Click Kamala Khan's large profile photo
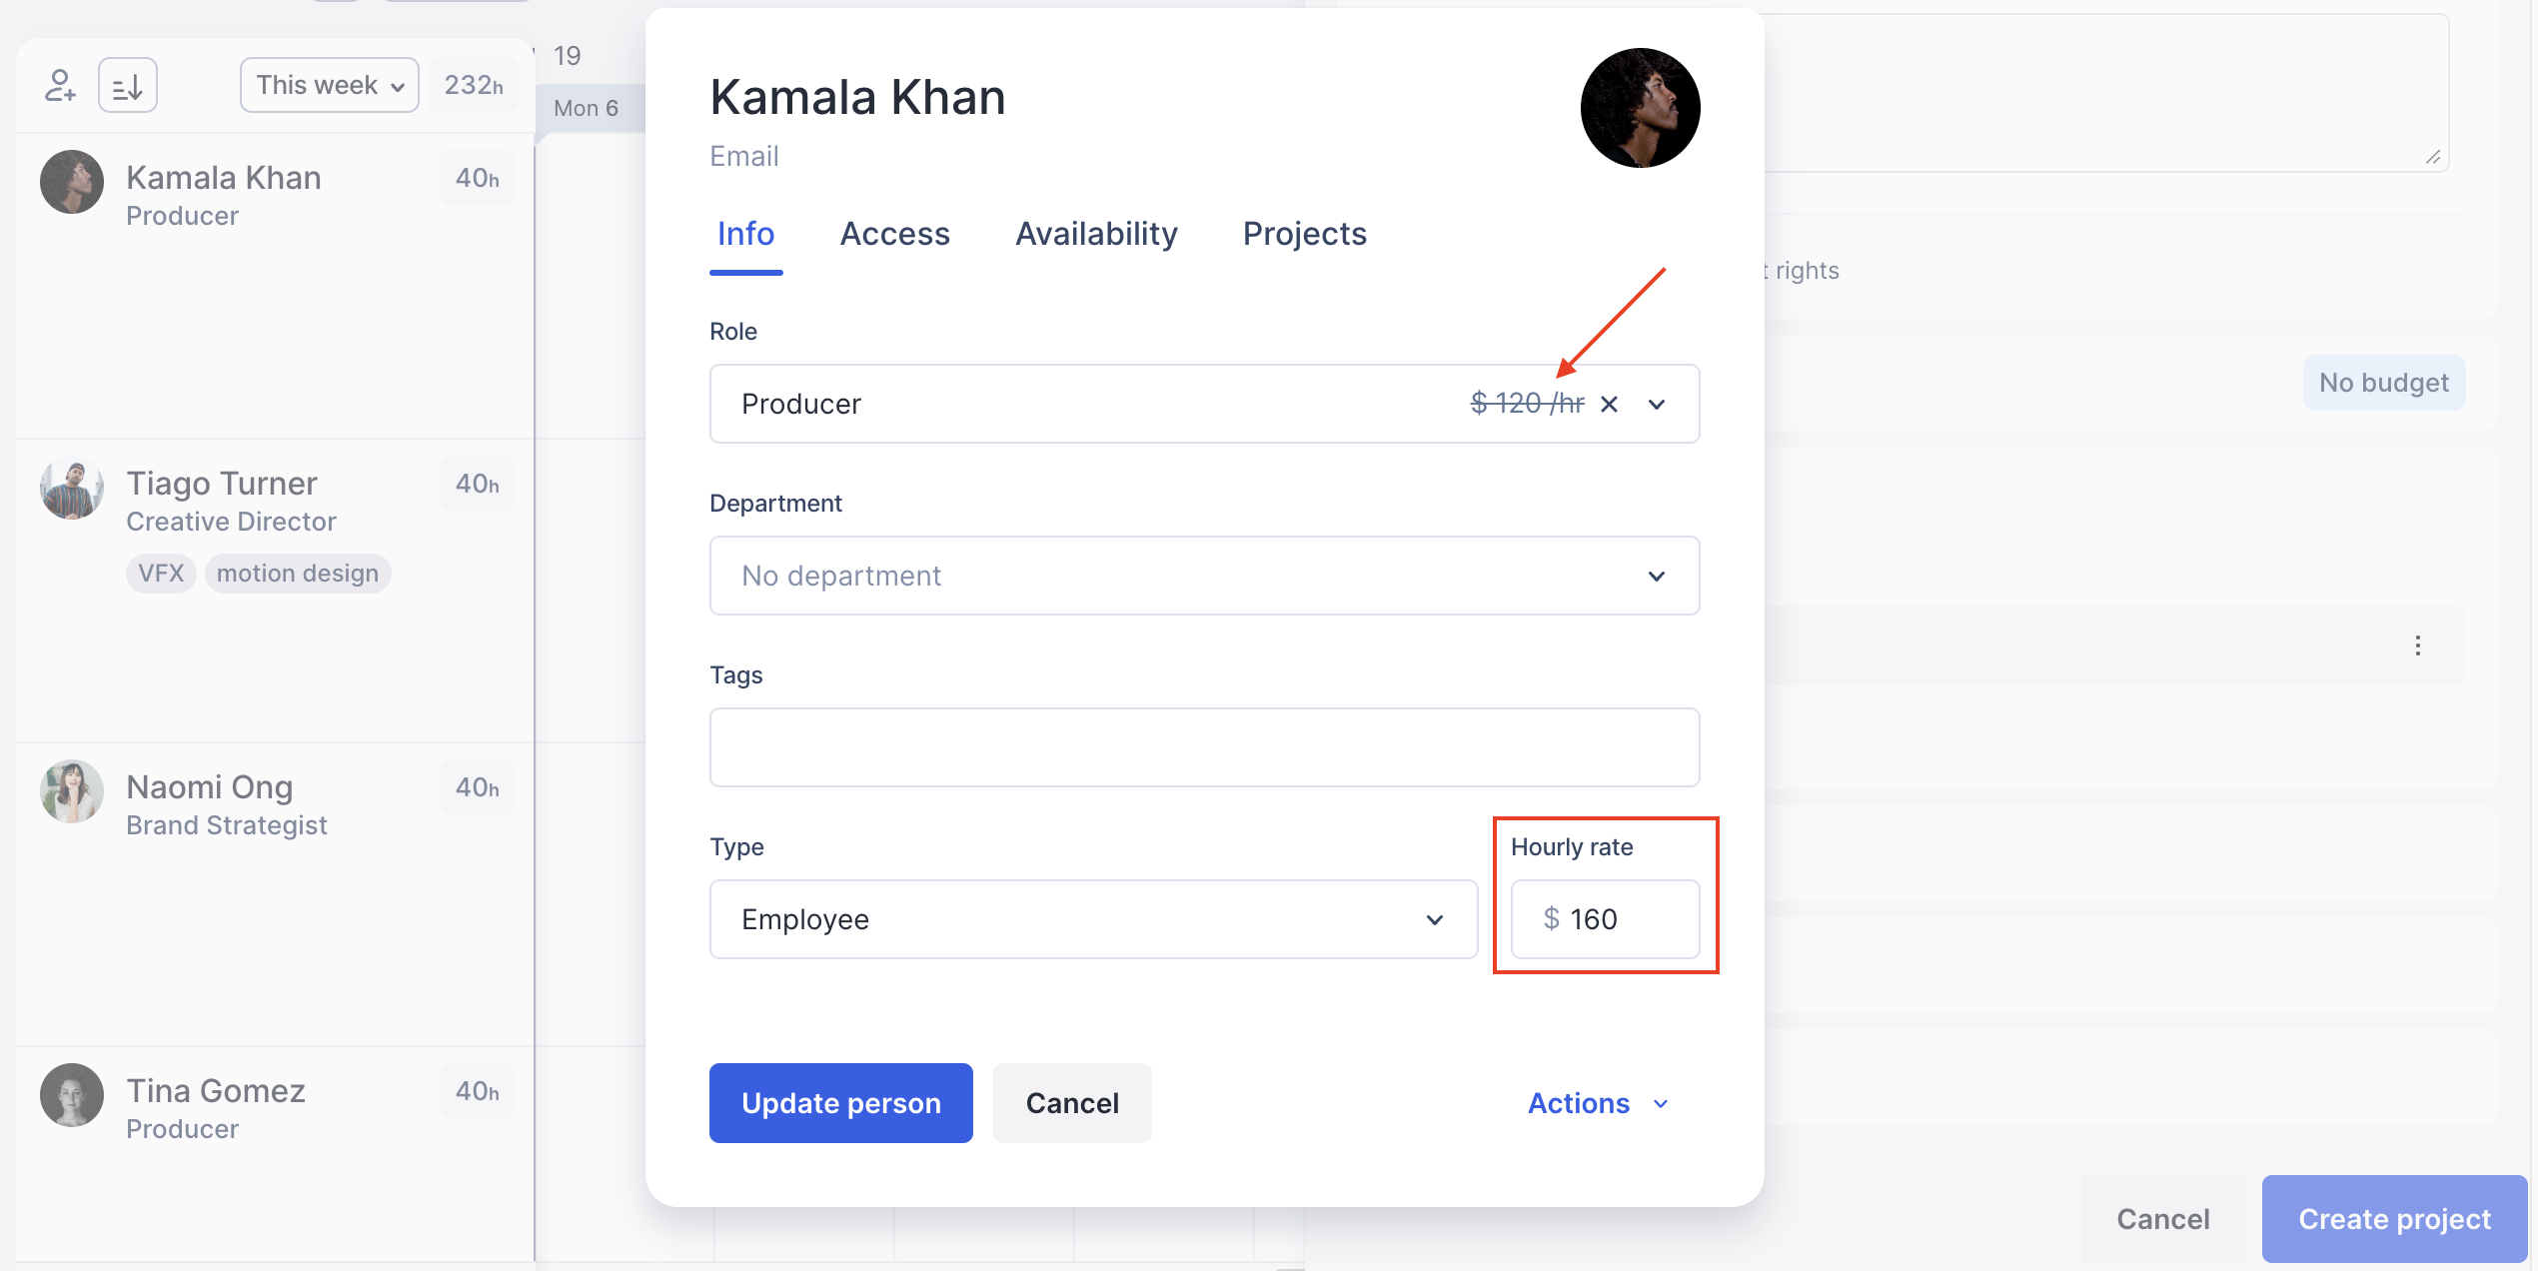 1640,108
